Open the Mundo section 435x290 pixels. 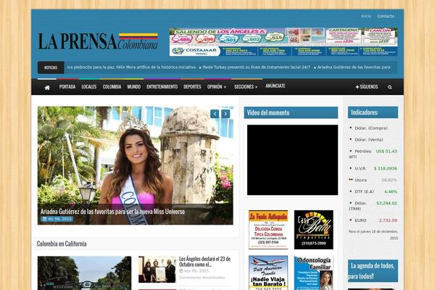[133, 87]
